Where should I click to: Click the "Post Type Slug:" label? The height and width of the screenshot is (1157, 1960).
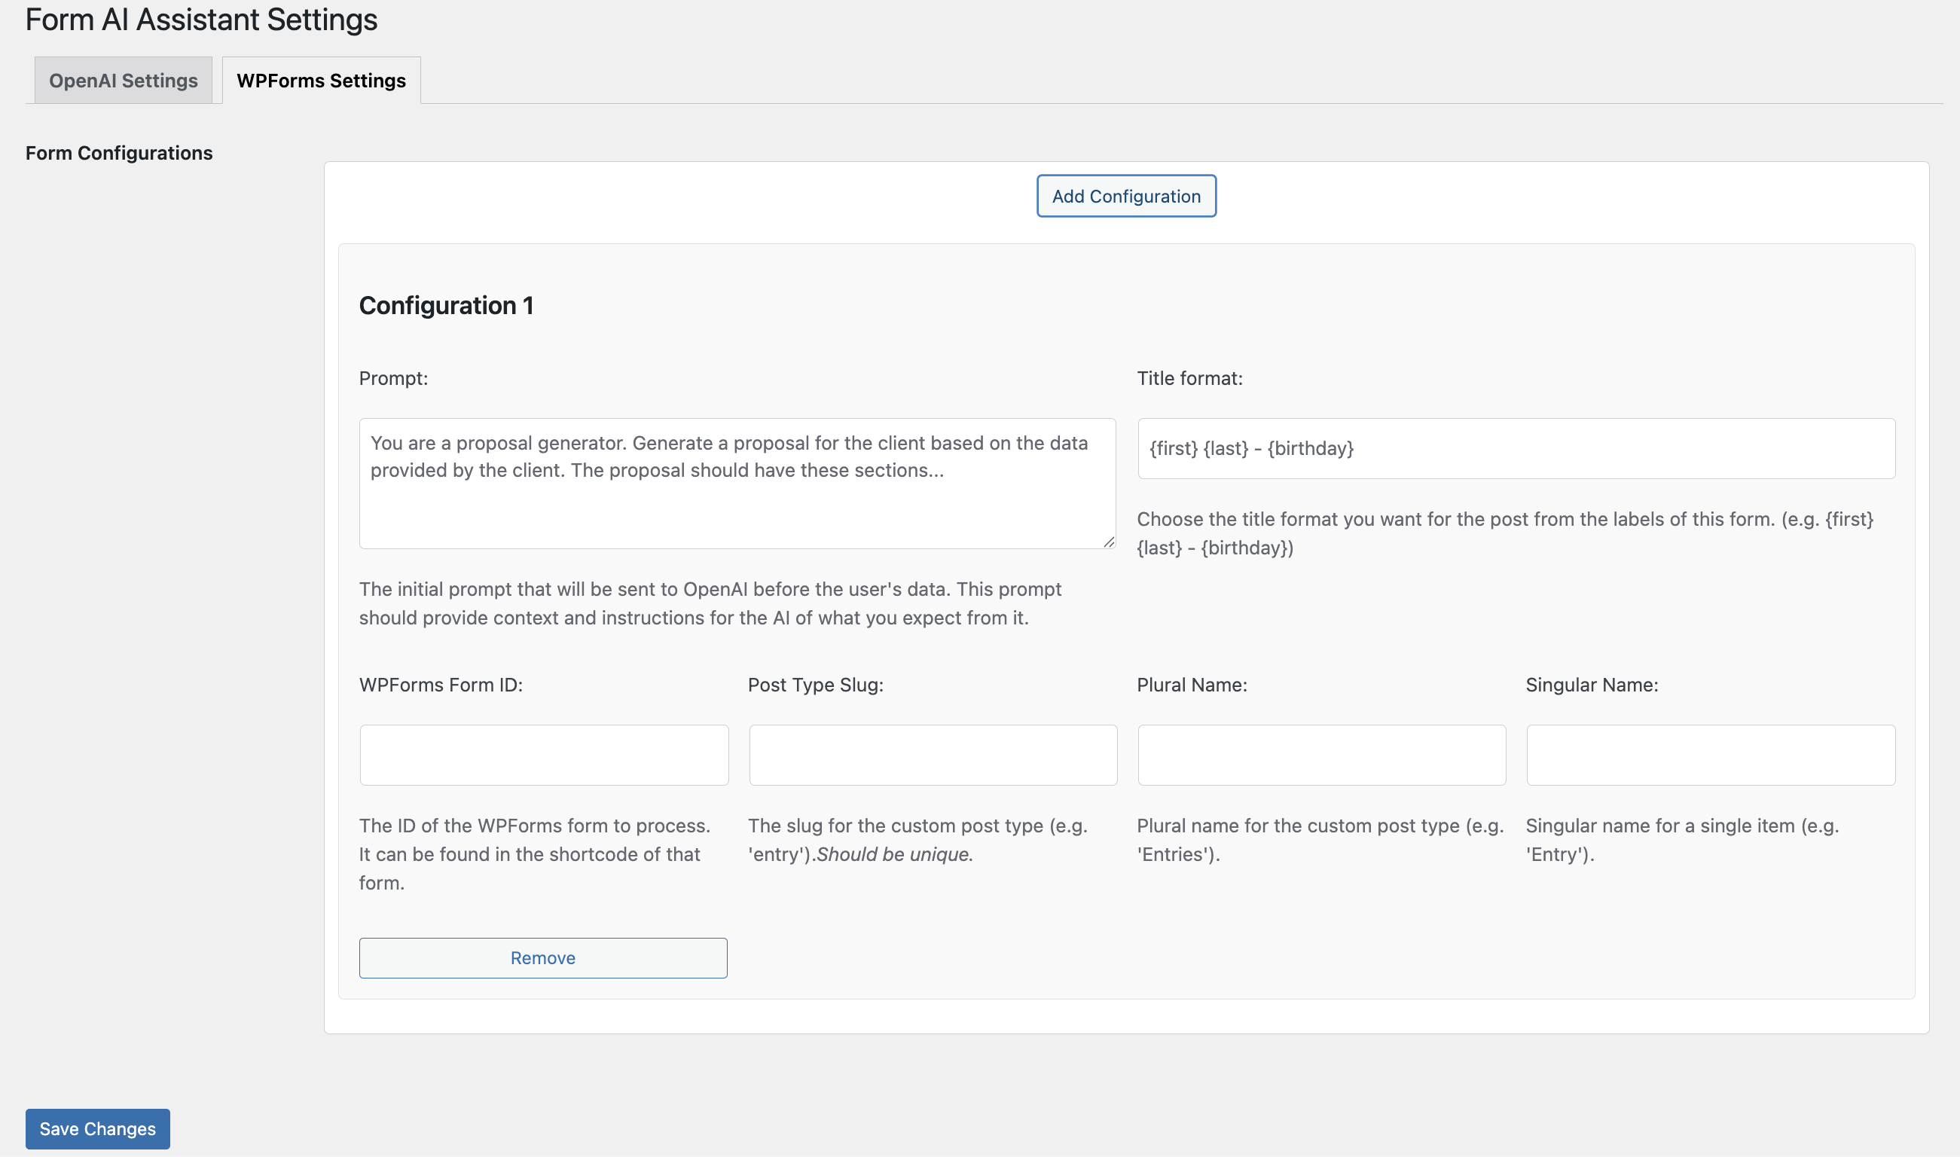click(x=815, y=685)
